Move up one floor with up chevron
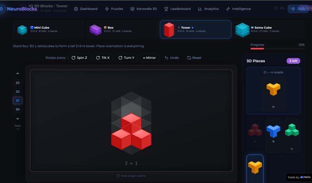Image resolution: width=312 pixels, height=183 pixels. tap(18, 74)
